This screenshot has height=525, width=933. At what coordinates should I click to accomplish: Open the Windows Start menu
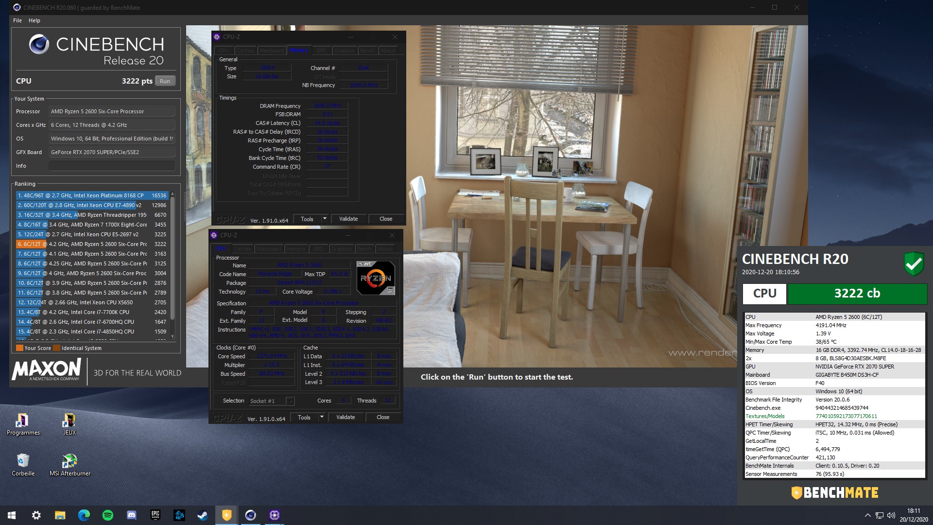(x=12, y=515)
